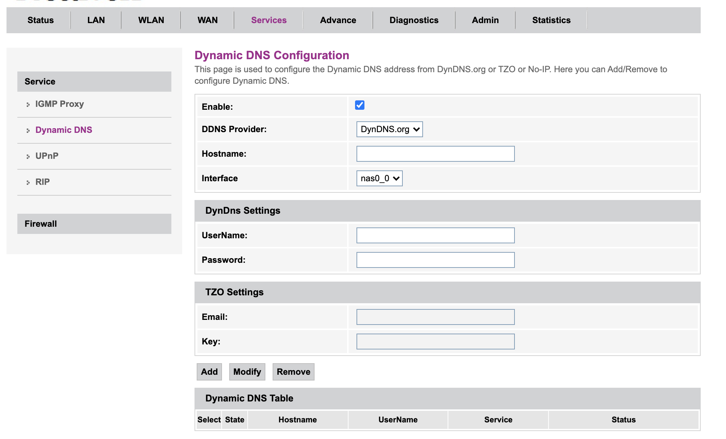Open the Interface nas0_0 dropdown
726x439 pixels.
coord(379,178)
